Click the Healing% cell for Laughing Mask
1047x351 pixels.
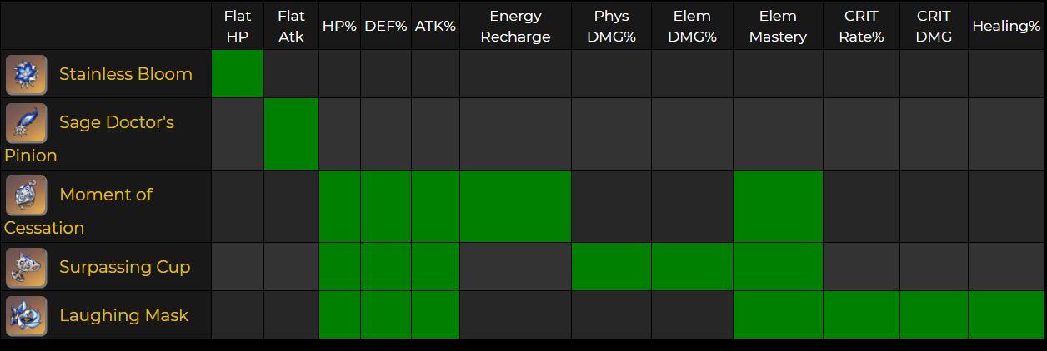[x=1006, y=315]
